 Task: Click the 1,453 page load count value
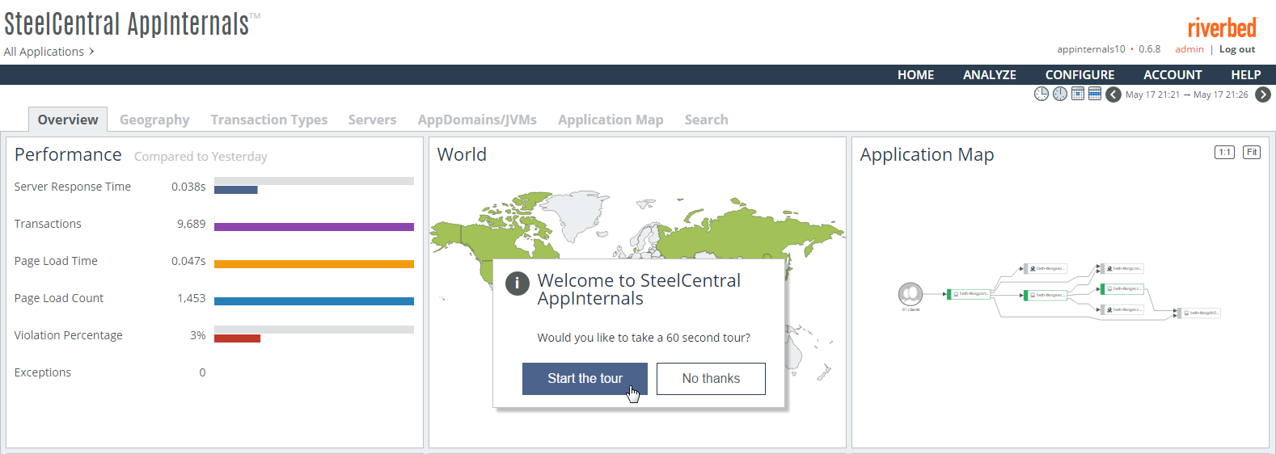click(192, 298)
